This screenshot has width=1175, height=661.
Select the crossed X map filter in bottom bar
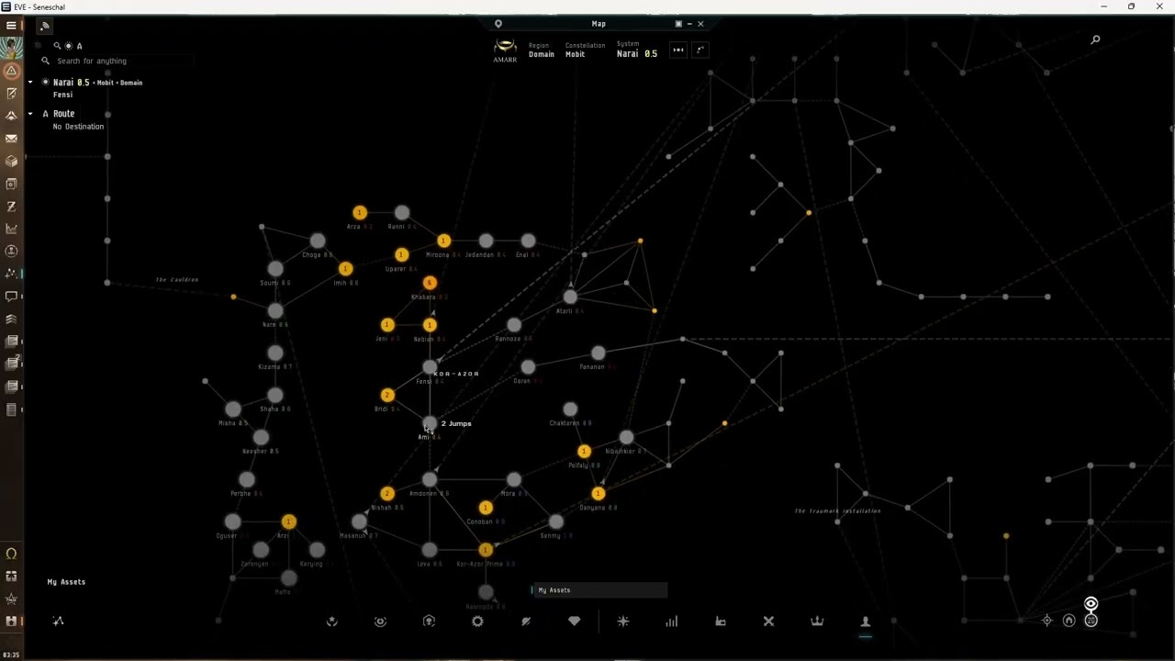pos(768,622)
